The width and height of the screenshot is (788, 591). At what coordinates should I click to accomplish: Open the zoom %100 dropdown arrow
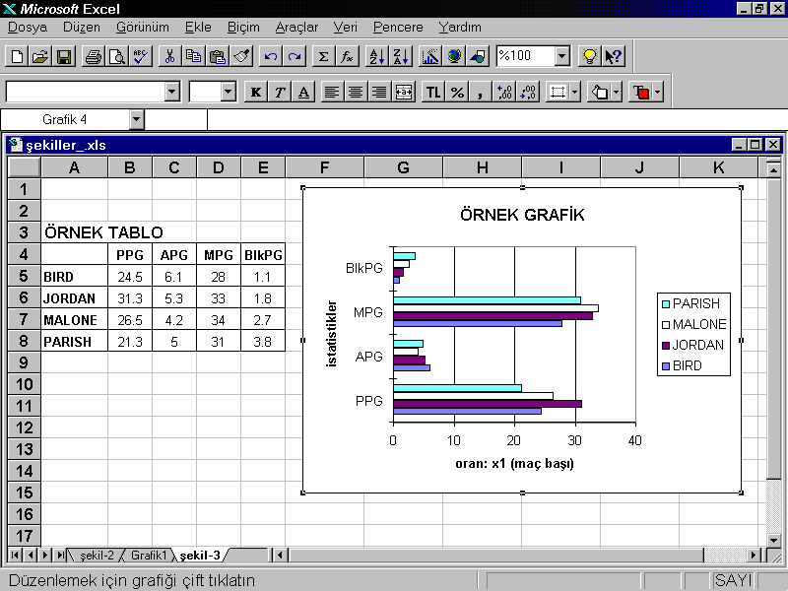562,56
